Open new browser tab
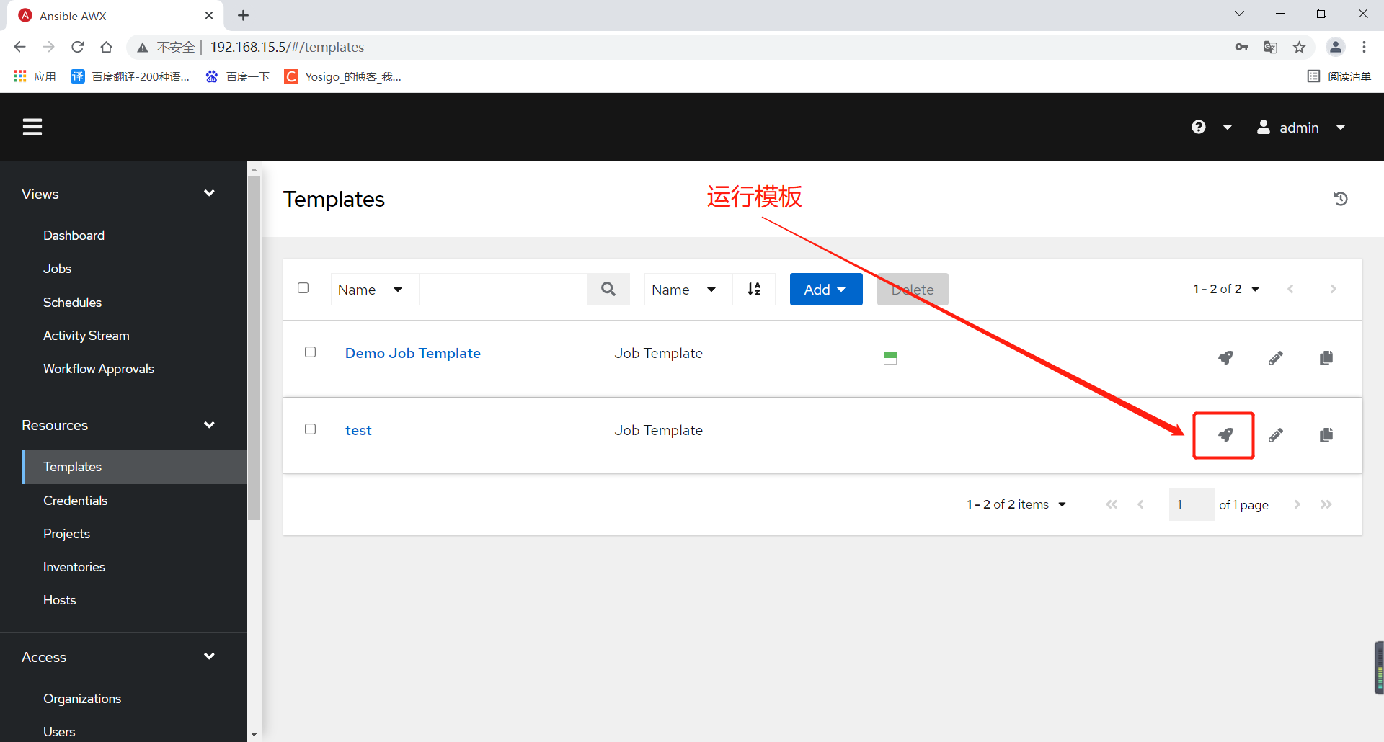This screenshot has width=1384, height=742. tap(244, 15)
